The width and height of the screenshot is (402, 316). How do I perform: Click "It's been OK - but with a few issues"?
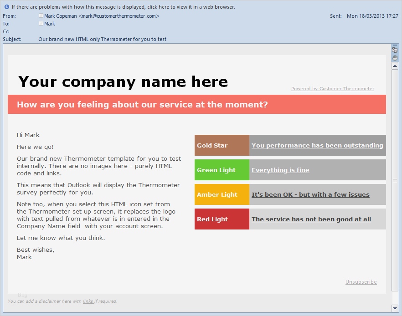click(310, 194)
